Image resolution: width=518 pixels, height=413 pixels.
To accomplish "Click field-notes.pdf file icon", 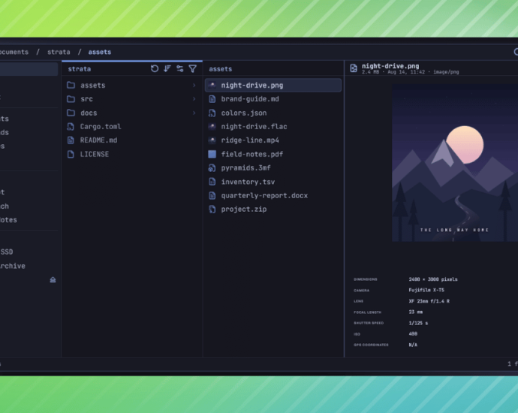I will (x=212, y=154).
